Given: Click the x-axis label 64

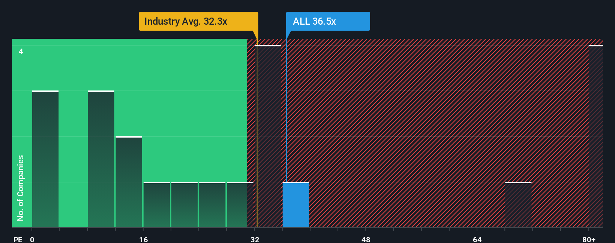Looking at the screenshot, I should pos(477,239).
